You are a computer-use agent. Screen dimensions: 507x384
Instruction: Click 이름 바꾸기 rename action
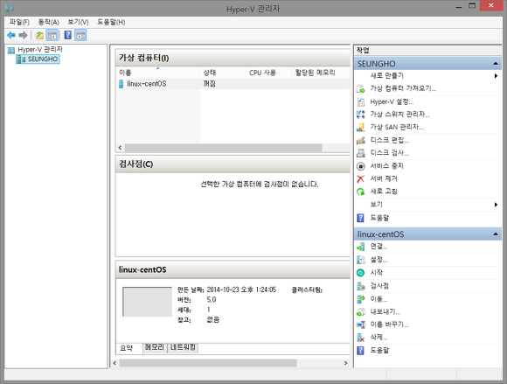point(389,325)
